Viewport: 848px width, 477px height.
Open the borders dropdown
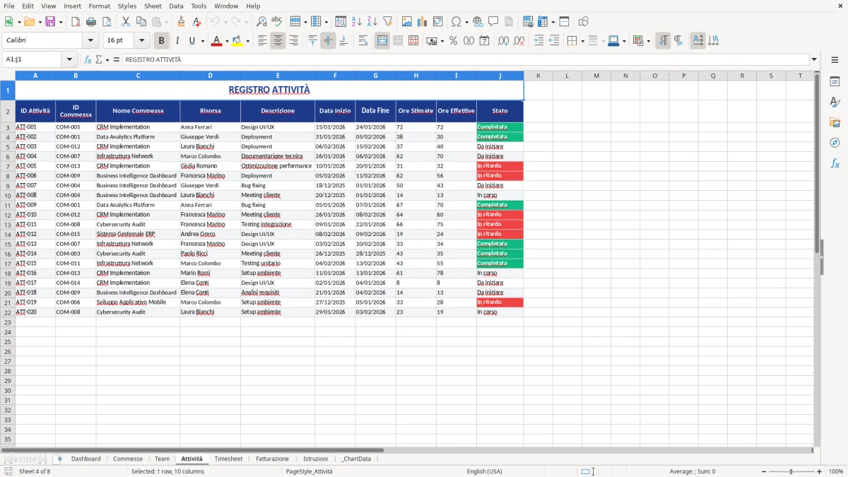pyautogui.click(x=582, y=40)
